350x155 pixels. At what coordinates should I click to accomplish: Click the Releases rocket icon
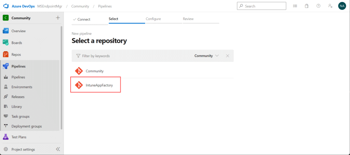point(6,97)
